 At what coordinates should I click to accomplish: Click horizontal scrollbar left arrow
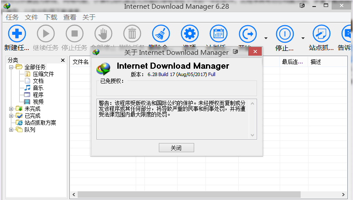(74, 195)
